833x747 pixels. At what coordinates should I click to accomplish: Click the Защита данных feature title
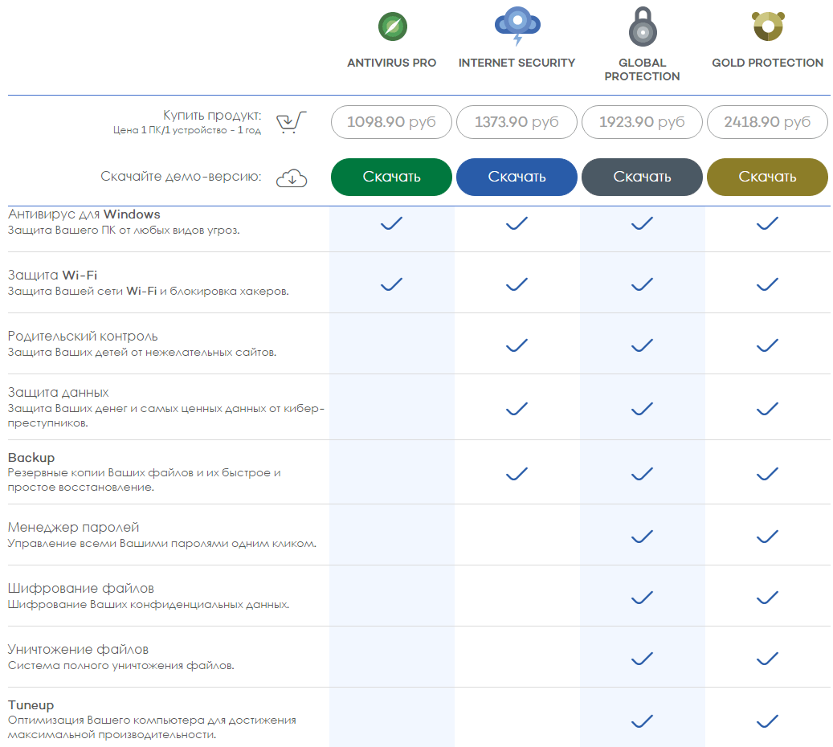59,393
